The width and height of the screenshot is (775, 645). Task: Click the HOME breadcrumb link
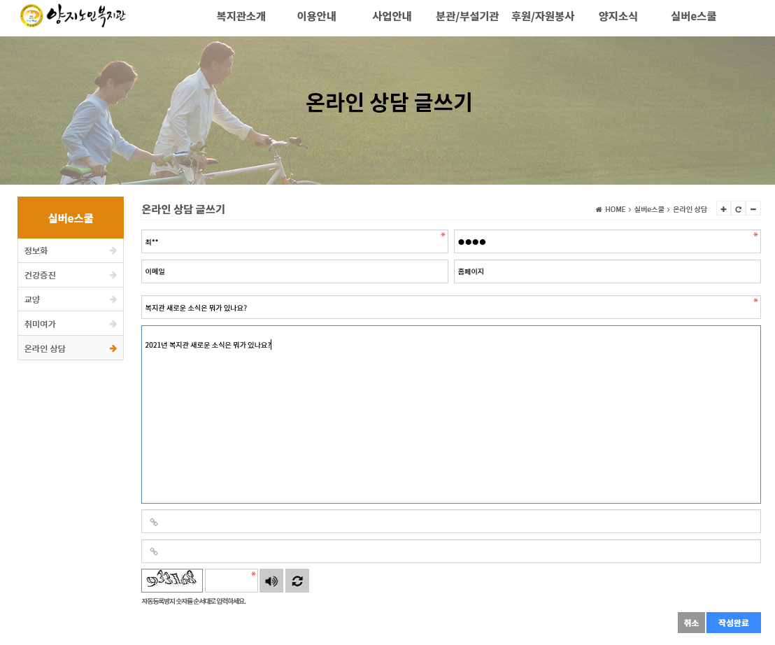pos(616,210)
